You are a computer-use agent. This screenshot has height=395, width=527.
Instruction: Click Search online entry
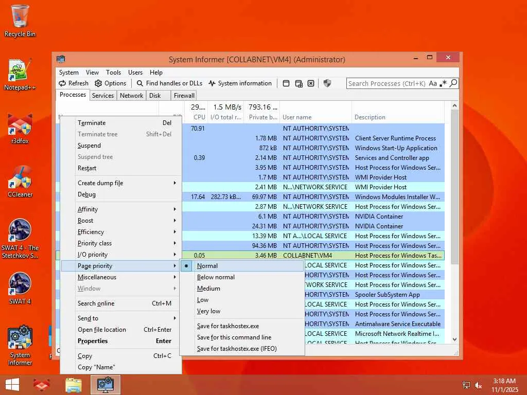(121, 303)
